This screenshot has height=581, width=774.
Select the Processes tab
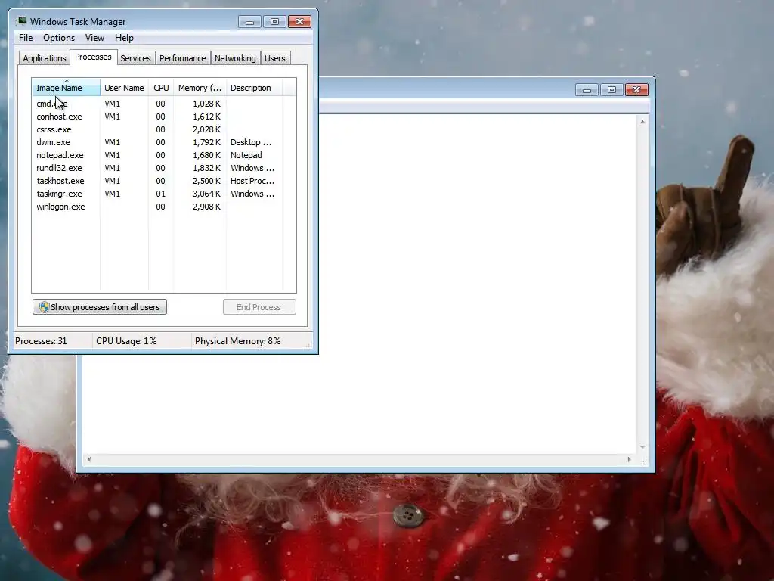coord(93,57)
